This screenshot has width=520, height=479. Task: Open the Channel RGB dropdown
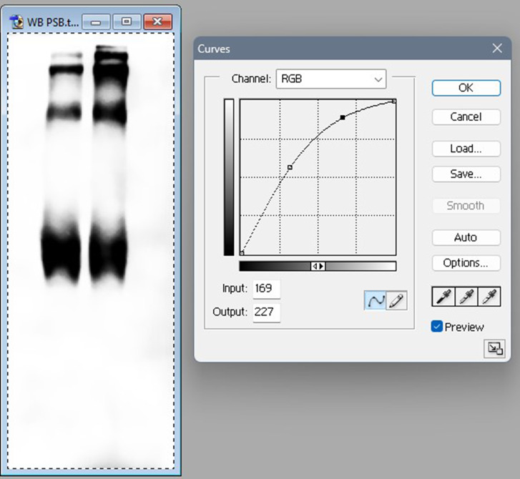[330, 79]
